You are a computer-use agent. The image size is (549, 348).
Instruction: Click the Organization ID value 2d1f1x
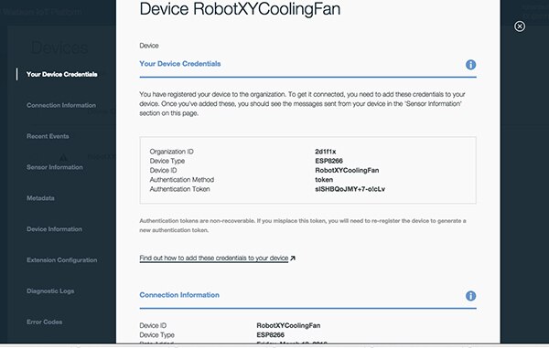click(x=325, y=152)
